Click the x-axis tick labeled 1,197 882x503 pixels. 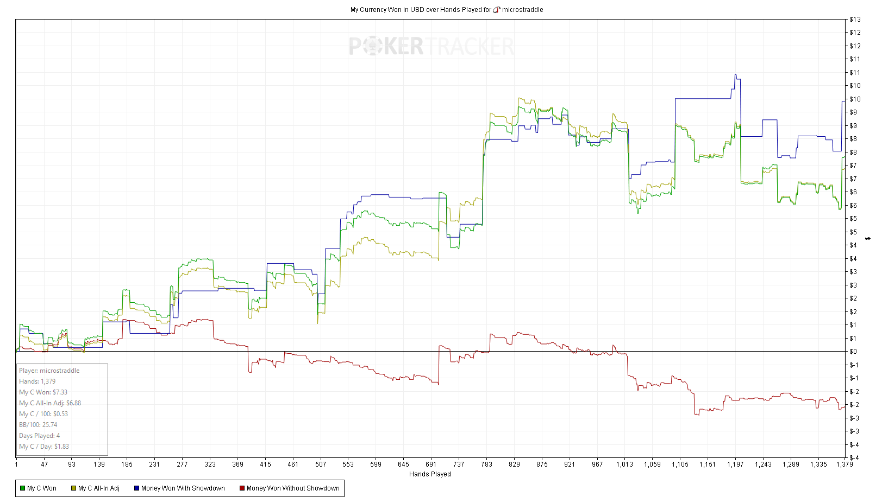(x=735, y=464)
